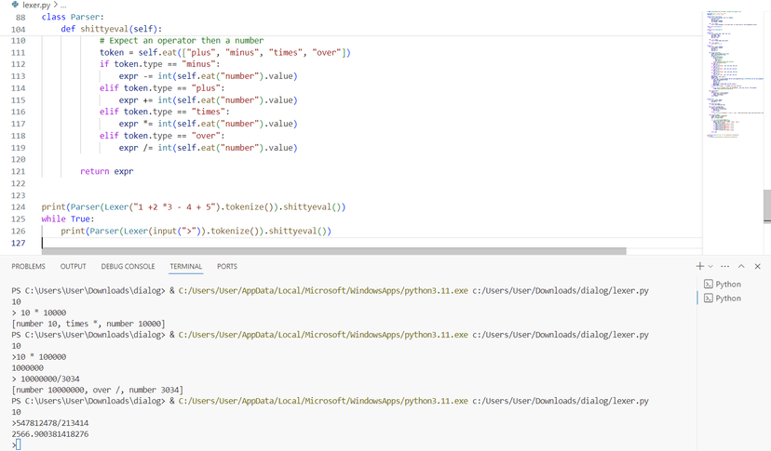Maximize the panel with the up chevron
This screenshot has width=771, height=451.
tap(742, 266)
